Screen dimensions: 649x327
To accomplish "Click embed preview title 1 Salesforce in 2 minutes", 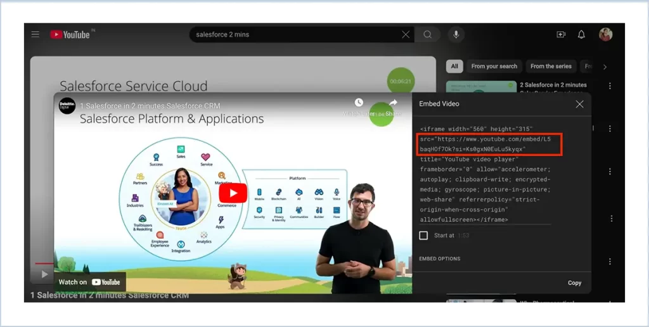I will click(x=150, y=106).
